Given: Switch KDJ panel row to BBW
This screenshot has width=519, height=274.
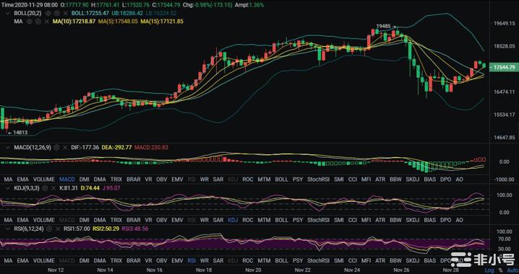Looking at the screenshot, I should (395, 220).
